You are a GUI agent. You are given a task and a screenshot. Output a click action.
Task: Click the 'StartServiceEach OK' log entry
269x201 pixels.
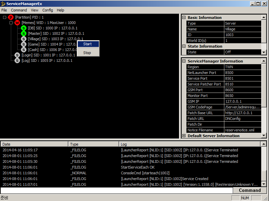coord(138,167)
